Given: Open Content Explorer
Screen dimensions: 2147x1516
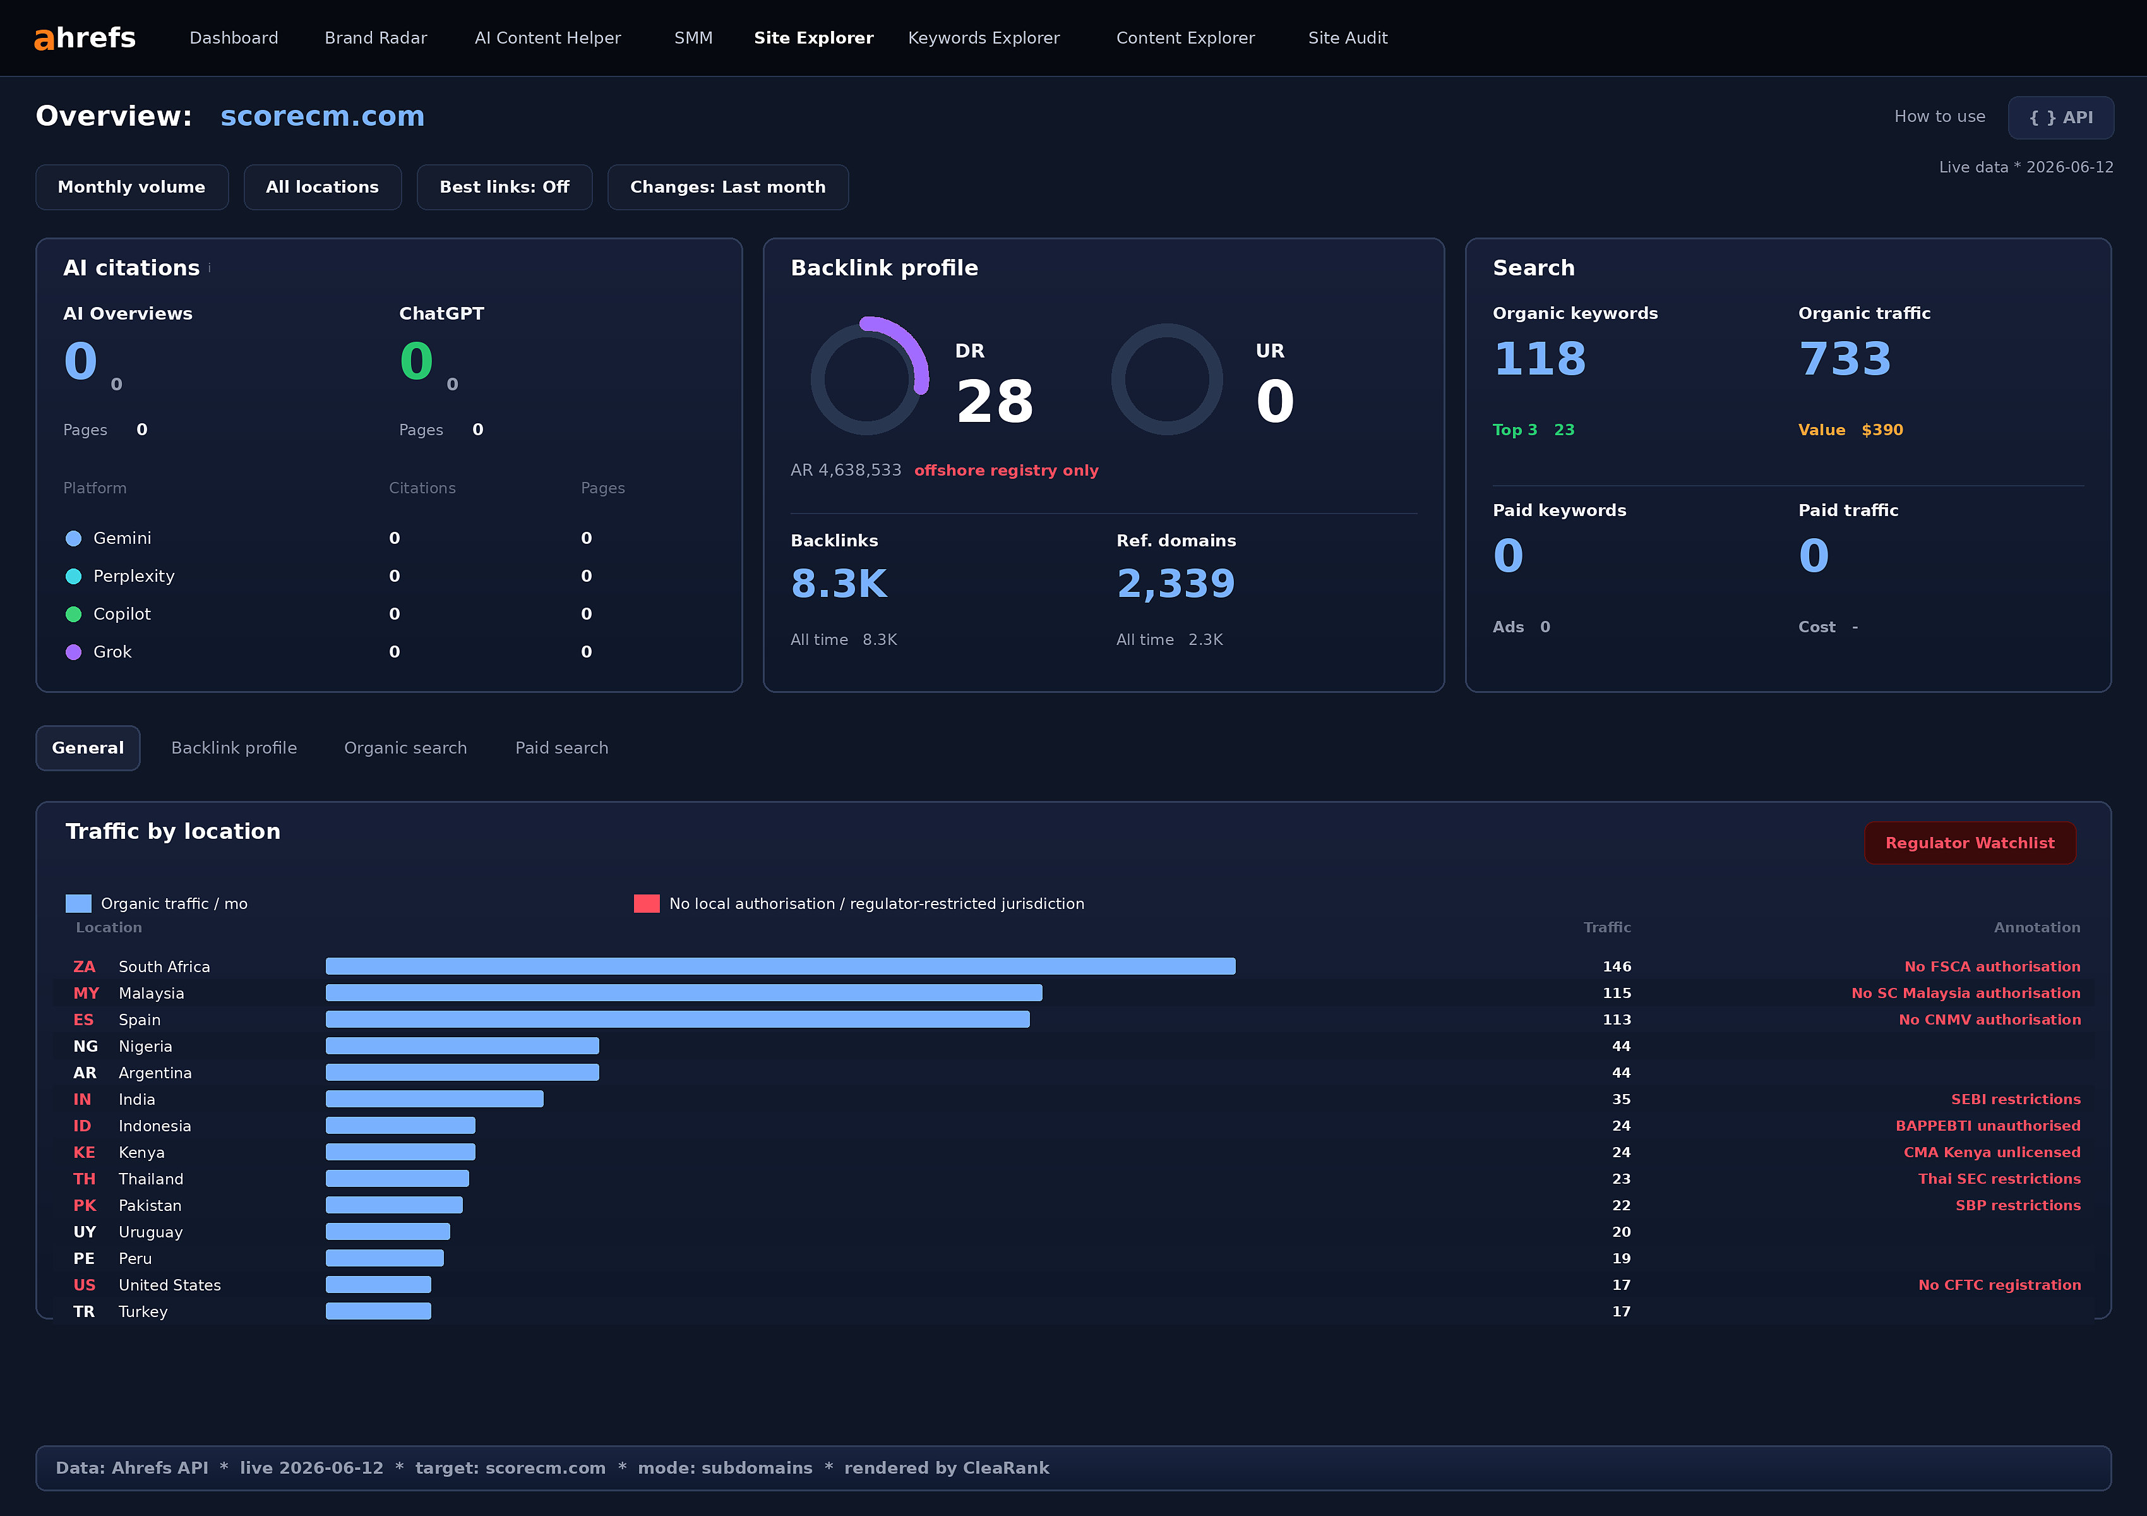Looking at the screenshot, I should coord(1186,39).
